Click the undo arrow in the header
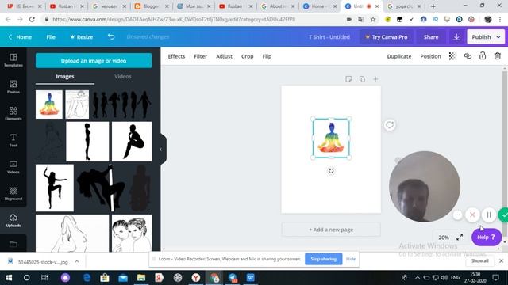 click(111, 37)
